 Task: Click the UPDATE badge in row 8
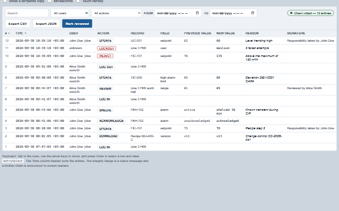(105, 78)
